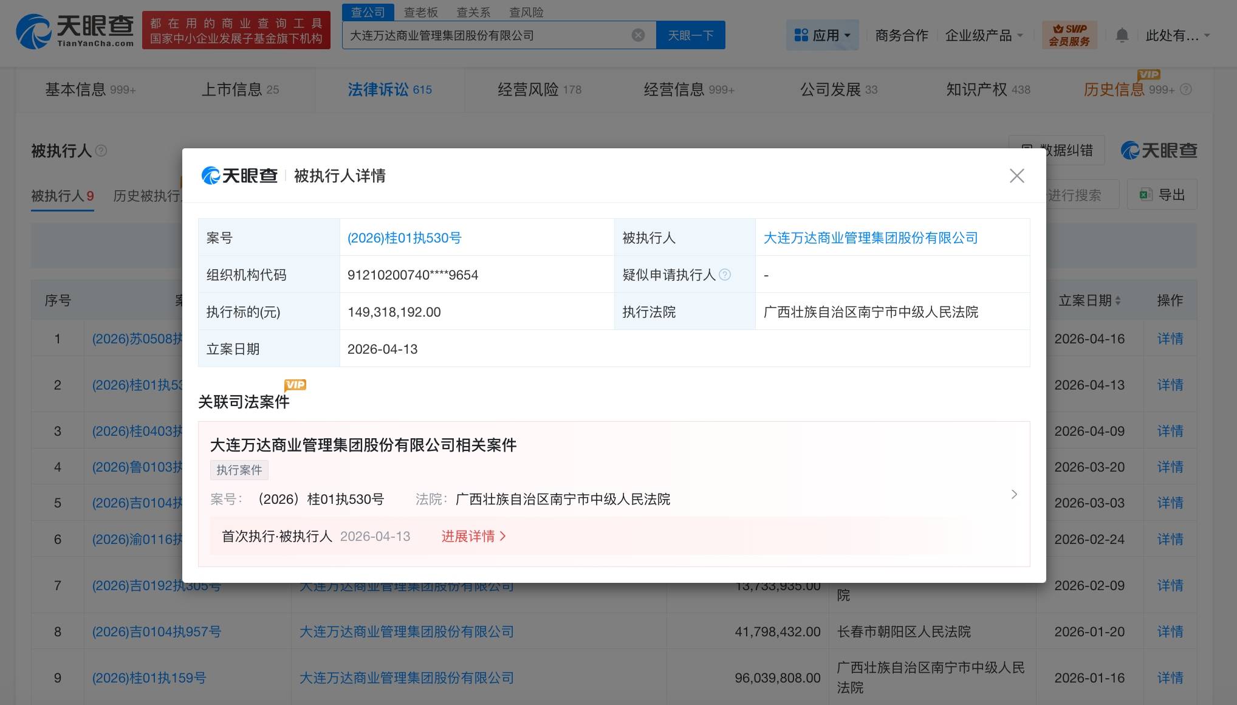This screenshot has width=1237, height=705.
Task: Click into the company search input field
Action: point(486,35)
